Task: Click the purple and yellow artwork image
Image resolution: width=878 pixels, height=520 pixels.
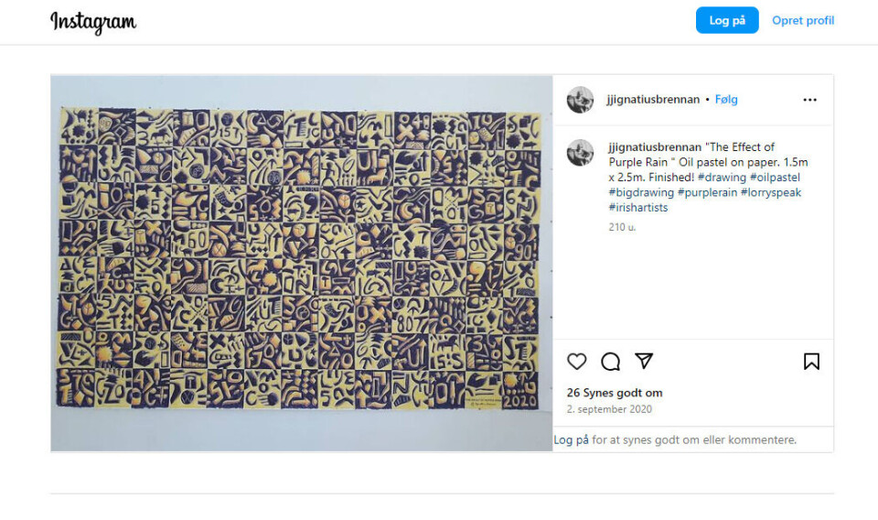Action: (301, 263)
